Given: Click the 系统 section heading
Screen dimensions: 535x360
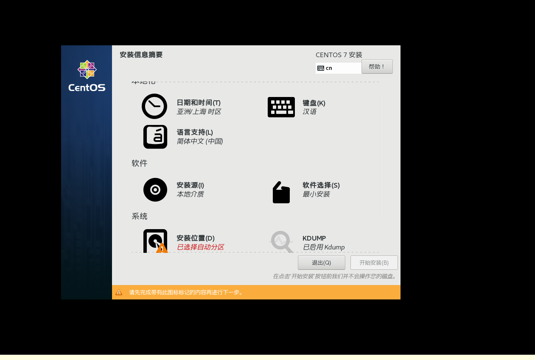Looking at the screenshot, I should [x=140, y=216].
